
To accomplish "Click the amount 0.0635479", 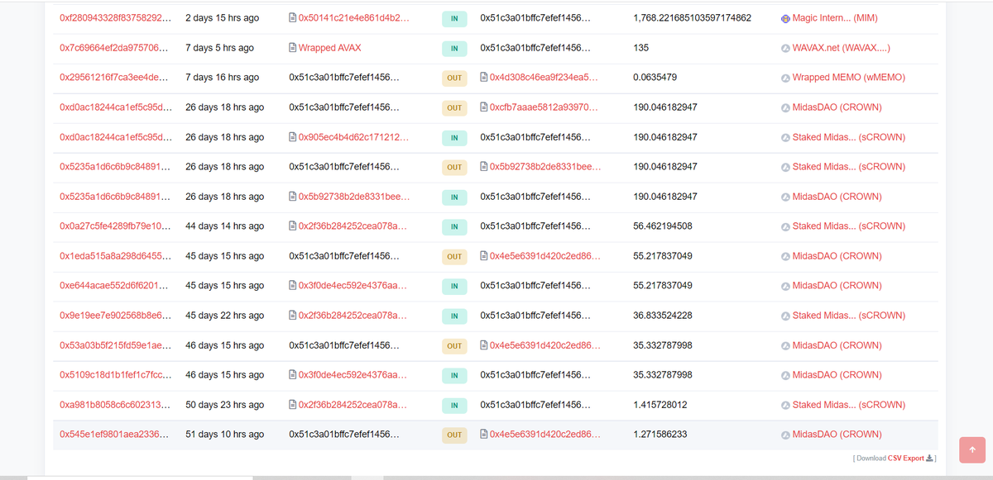I will click(655, 78).
